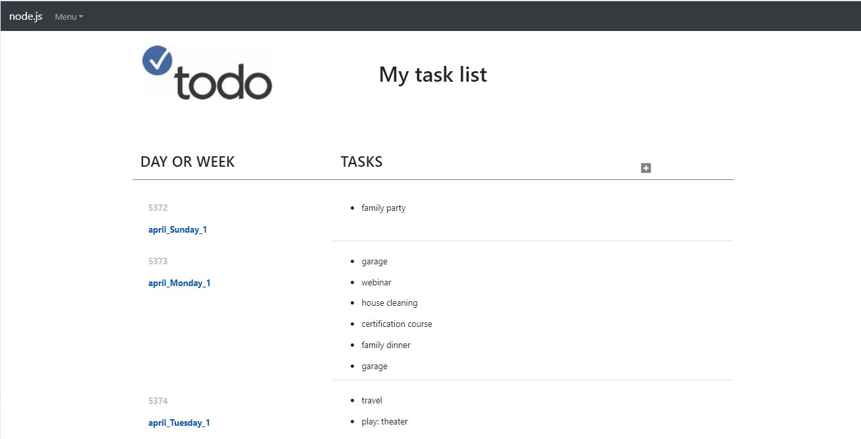Click the DAY OR WEEK column header

(187, 161)
